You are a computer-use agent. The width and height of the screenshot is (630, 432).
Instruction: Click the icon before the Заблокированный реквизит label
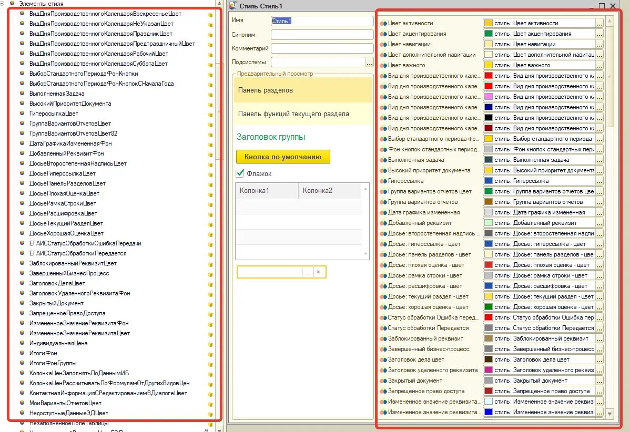[383, 338]
